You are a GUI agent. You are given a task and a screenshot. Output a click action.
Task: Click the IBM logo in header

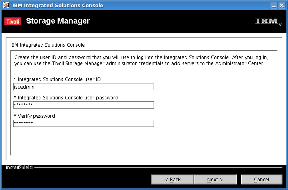click(x=268, y=21)
